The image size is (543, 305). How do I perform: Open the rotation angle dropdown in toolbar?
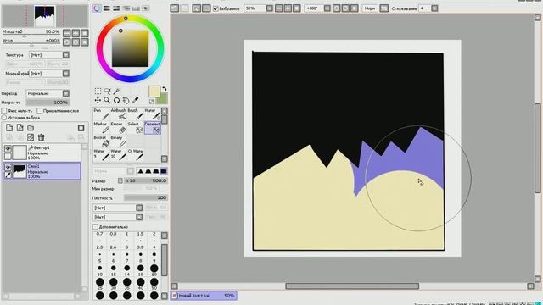tap(327, 8)
